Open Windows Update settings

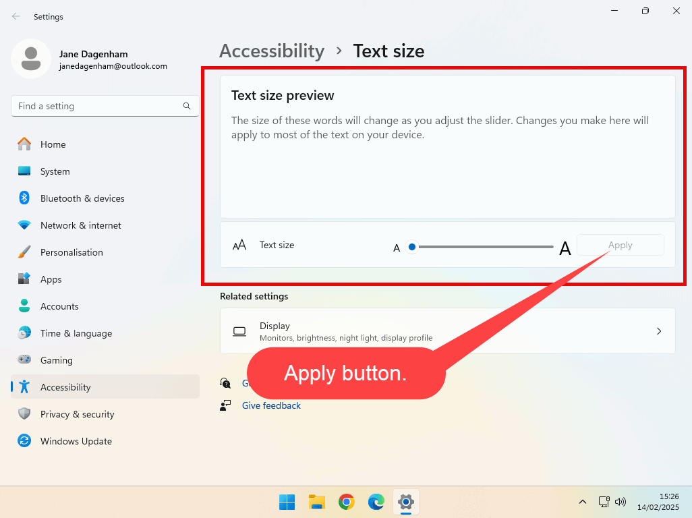click(76, 441)
